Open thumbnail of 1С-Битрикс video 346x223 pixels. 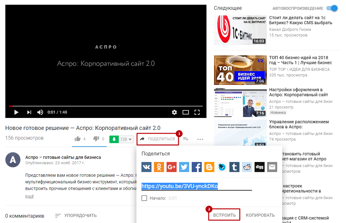[240, 30]
